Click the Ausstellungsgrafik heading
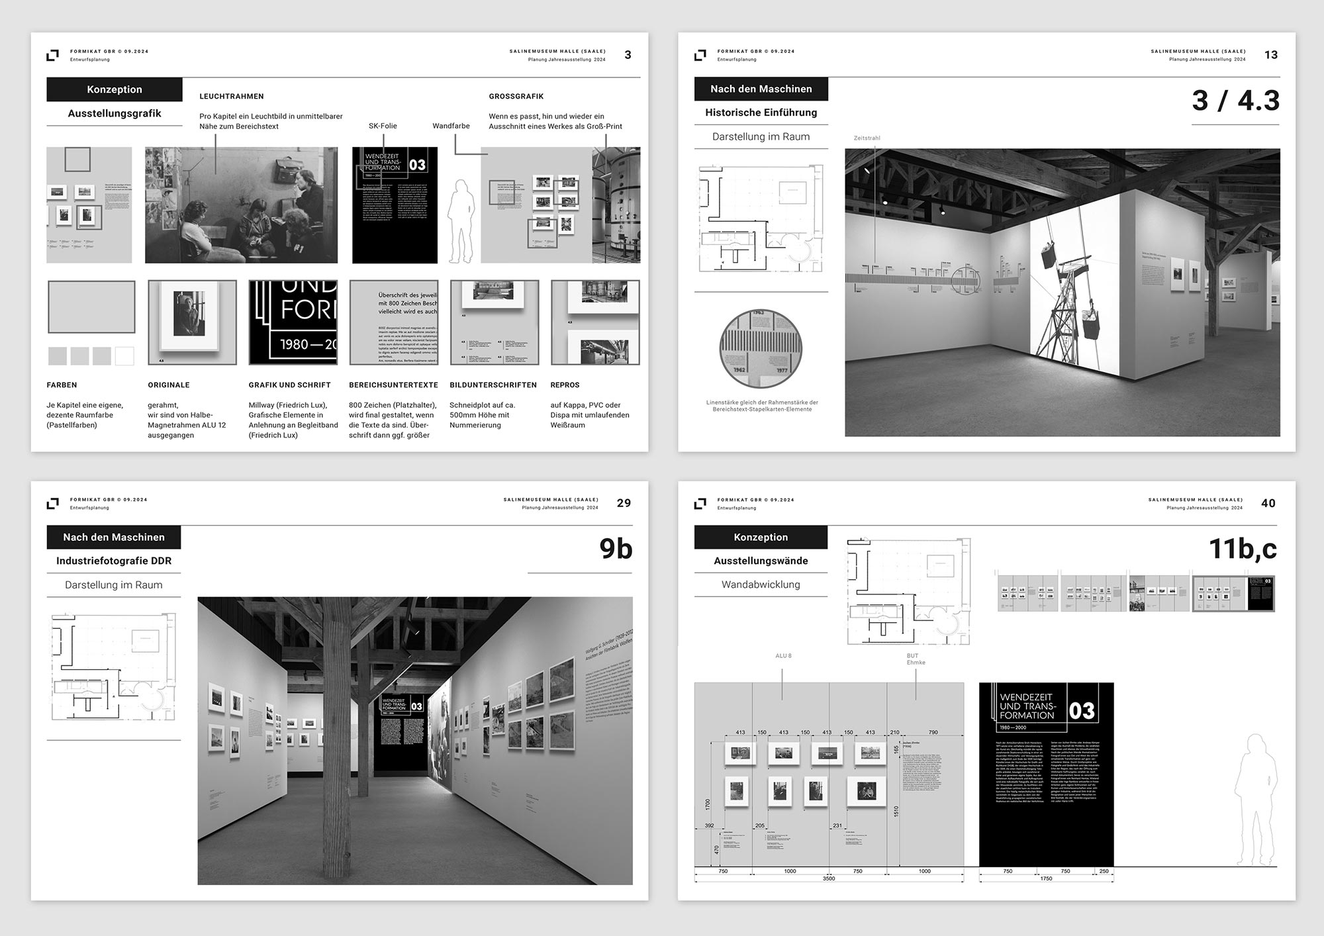 point(114,113)
